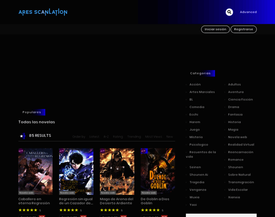Sort novels by A-Z

pos(106,137)
